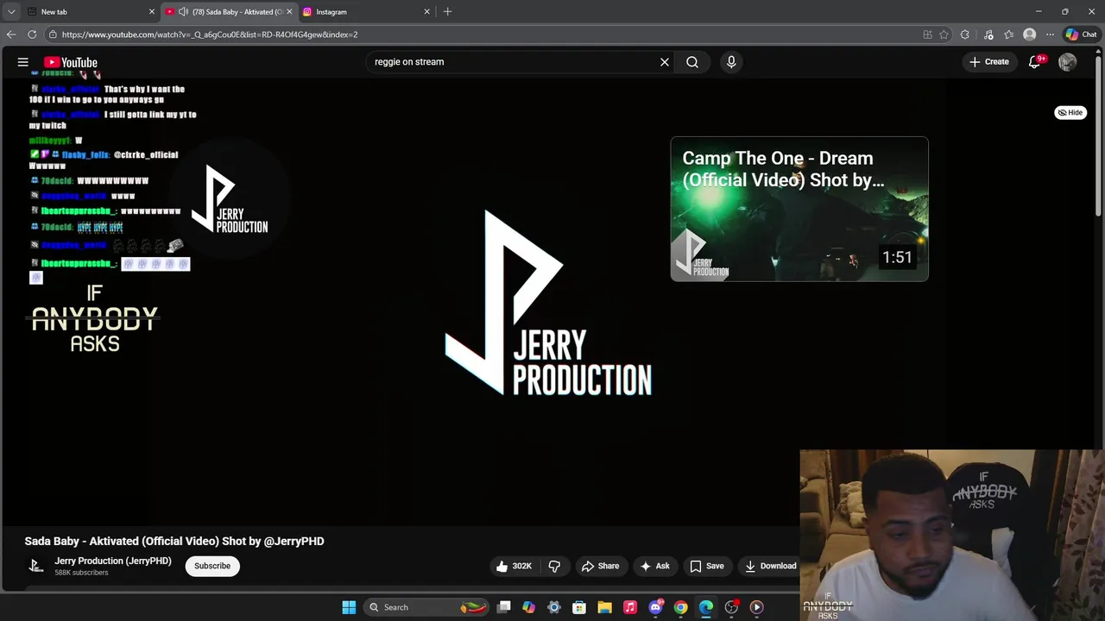This screenshot has height=621, width=1105.
Task: Open the Create menu
Action: [x=989, y=62]
